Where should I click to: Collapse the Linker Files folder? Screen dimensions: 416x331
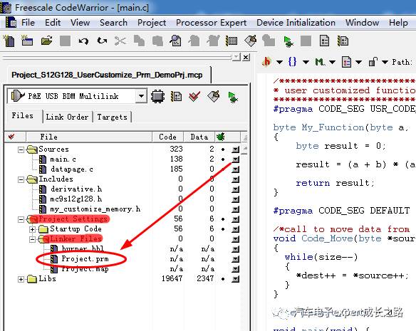coord(32,239)
